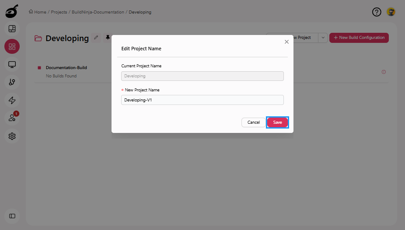Viewport: 405px width, 230px height.
Task: Open user management icon with badge
Action: pyautogui.click(x=12, y=118)
